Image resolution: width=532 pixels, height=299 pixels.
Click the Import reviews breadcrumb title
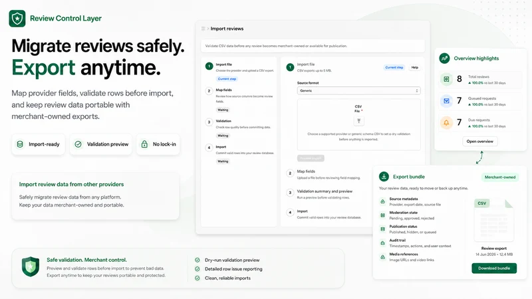pyautogui.click(x=227, y=29)
